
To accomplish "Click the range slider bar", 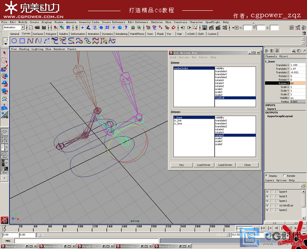I will coord(134,235).
